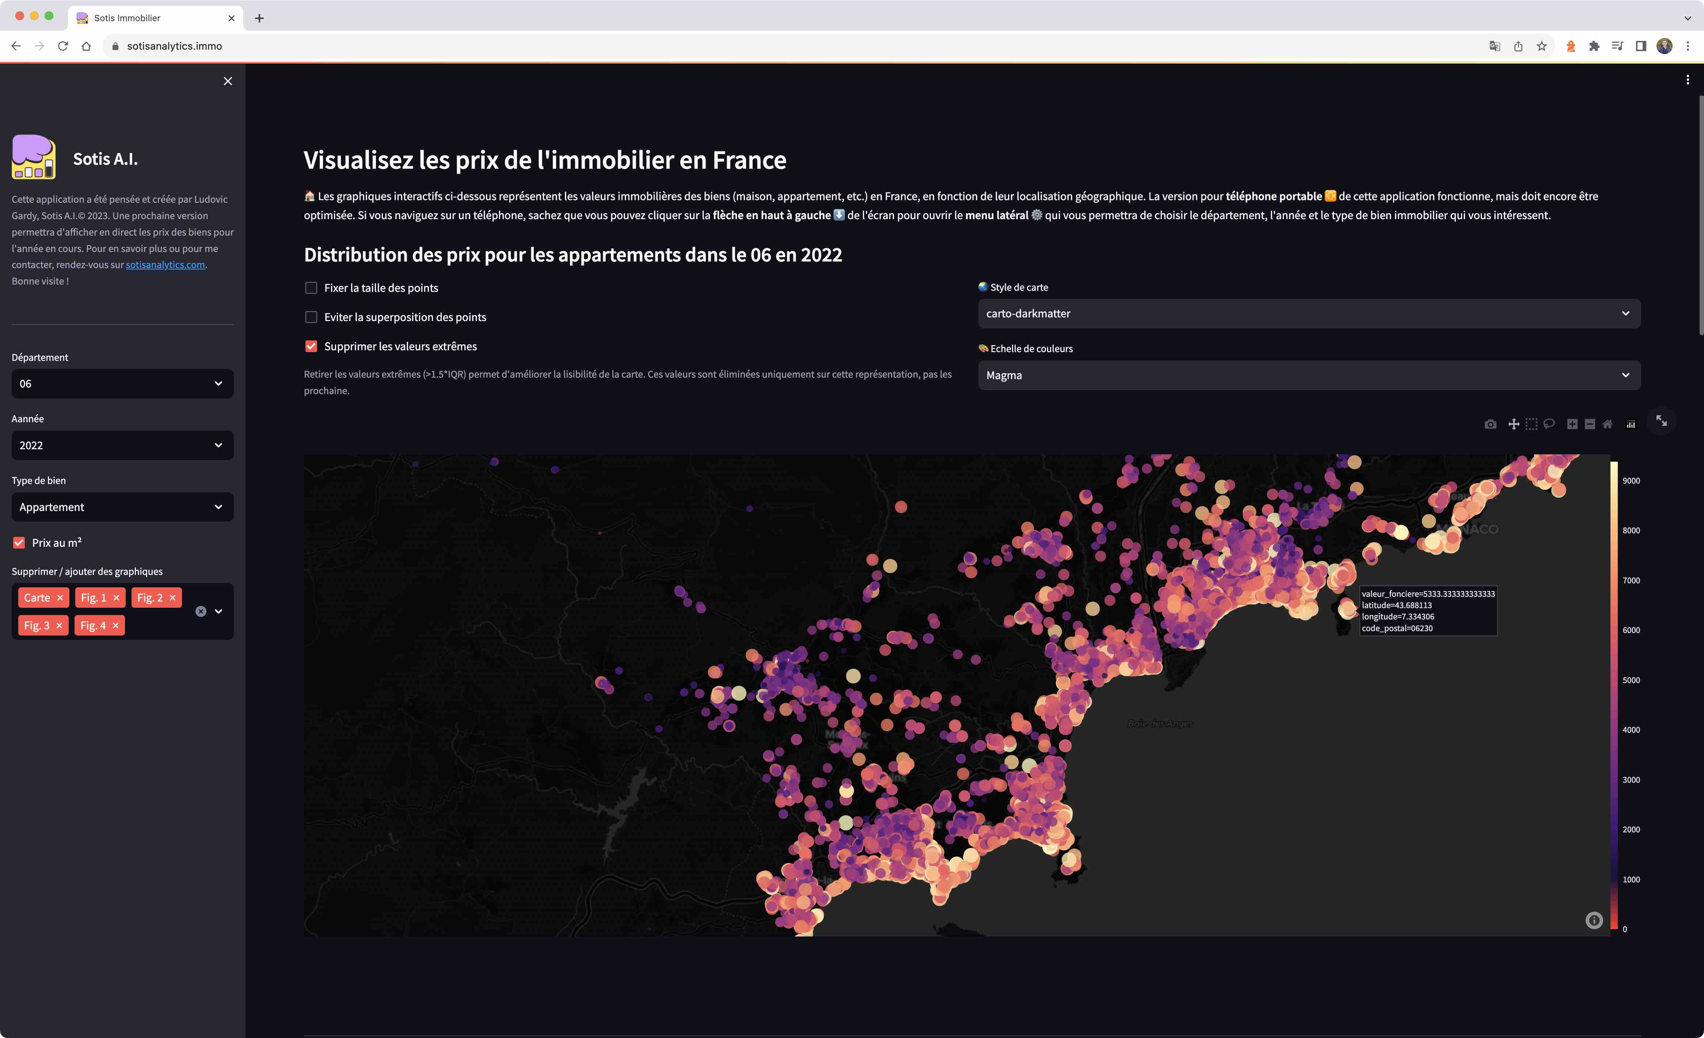Expand the map to fullscreen
1704x1038 pixels.
pos(1662,421)
